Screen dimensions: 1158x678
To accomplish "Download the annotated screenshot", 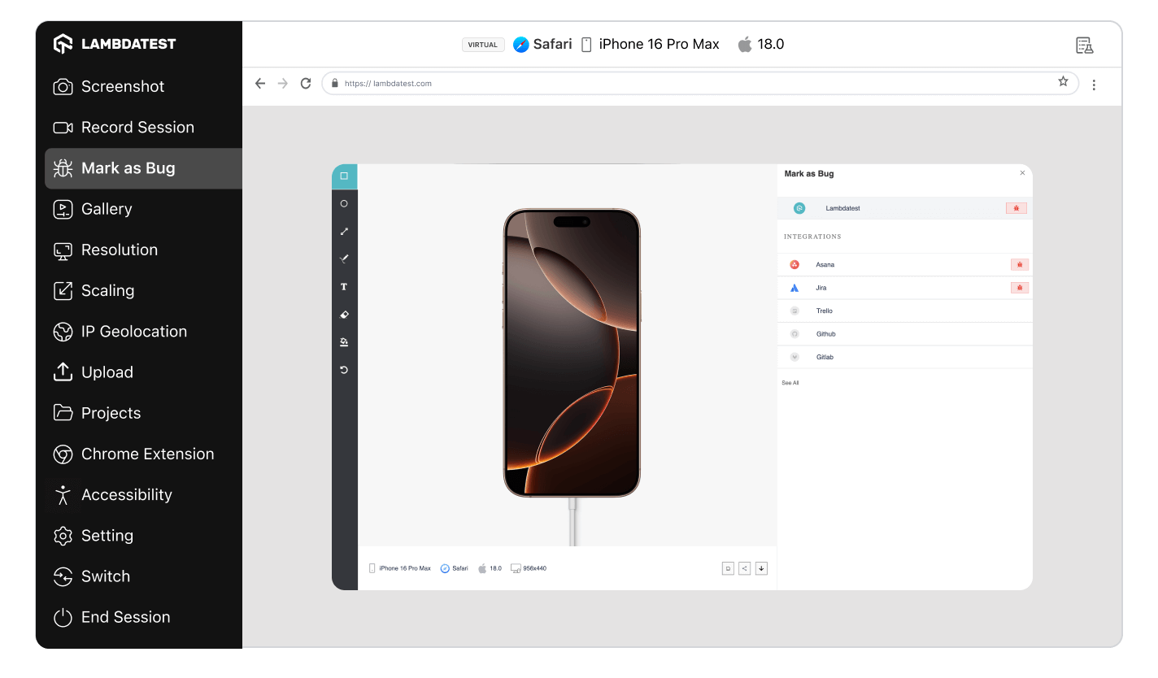I will (761, 568).
